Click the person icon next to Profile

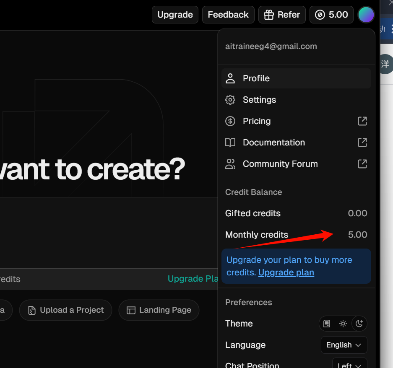(230, 78)
